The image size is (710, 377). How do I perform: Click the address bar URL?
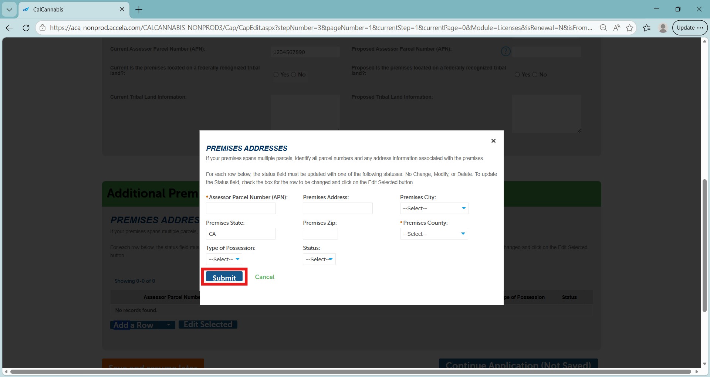(x=321, y=28)
